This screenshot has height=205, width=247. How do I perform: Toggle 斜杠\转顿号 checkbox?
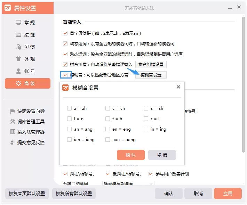(x=65, y=174)
